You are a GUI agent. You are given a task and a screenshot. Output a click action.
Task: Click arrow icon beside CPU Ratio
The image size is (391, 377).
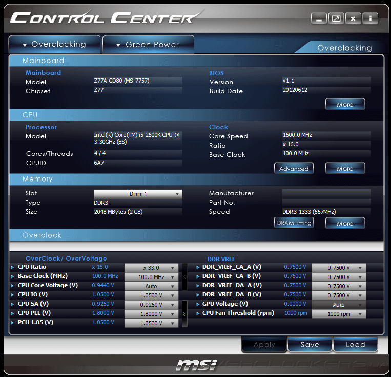click(x=12, y=267)
